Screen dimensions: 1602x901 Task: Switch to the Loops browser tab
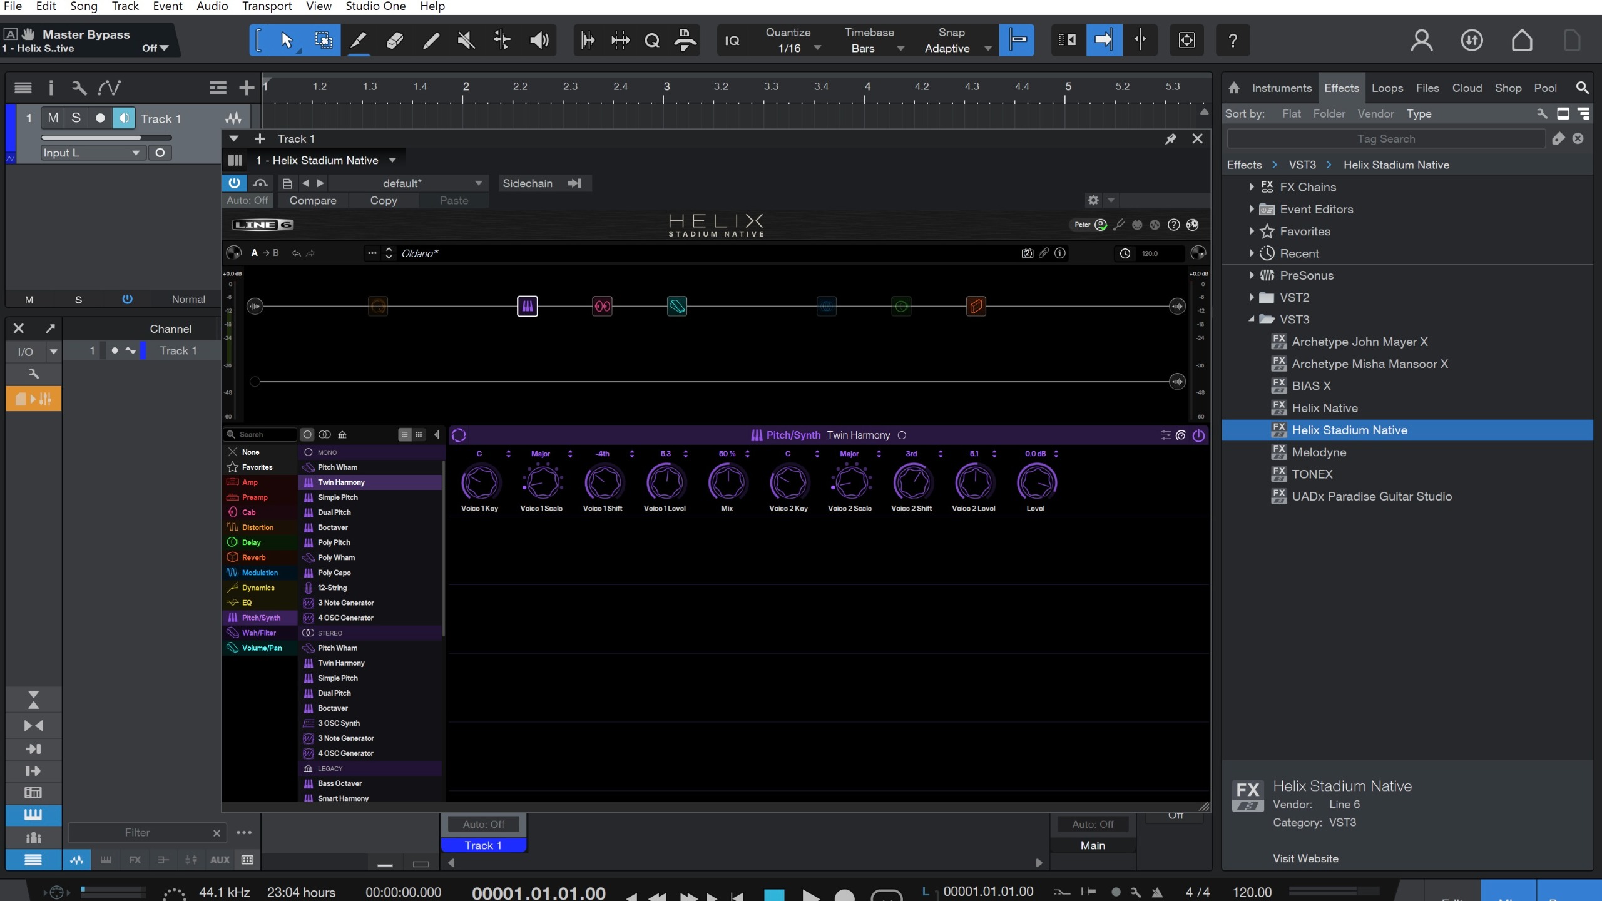(x=1387, y=88)
